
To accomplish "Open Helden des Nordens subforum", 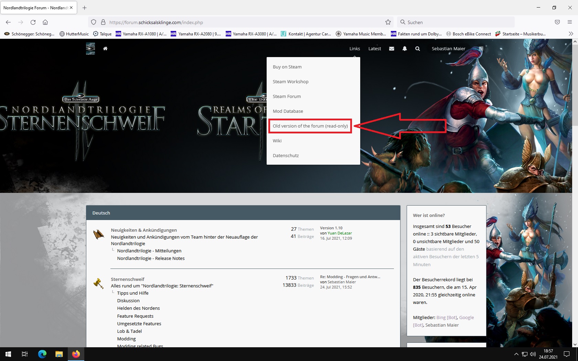I will pos(138,308).
